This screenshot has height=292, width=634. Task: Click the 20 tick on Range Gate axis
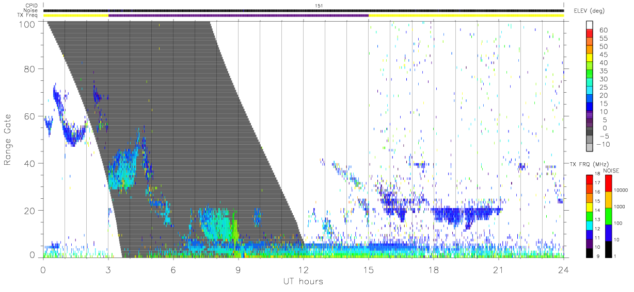(30, 211)
